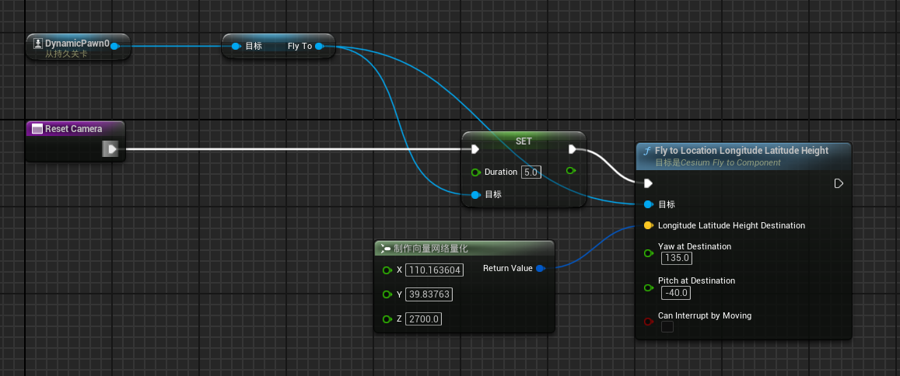Click the Return Value output pin

(x=540, y=268)
